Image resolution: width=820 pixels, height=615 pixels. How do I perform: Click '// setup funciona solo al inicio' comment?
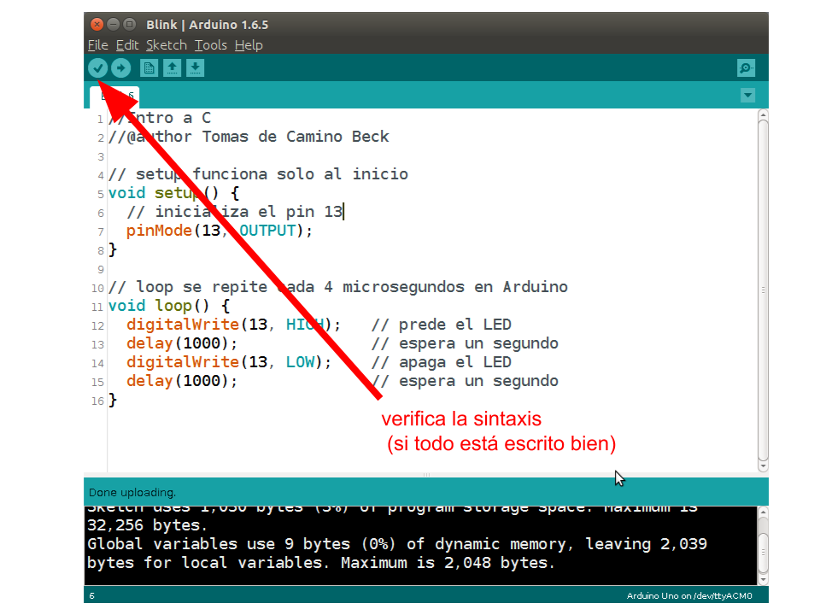[x=258, y=174]
